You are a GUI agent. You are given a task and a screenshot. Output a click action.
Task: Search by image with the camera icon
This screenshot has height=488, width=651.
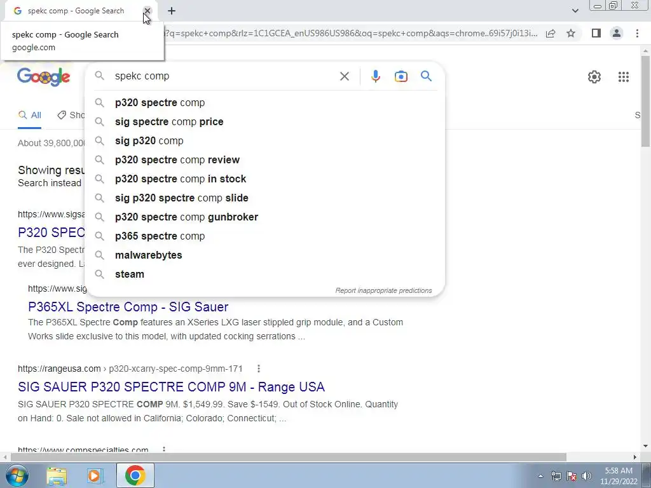point(401,76)
